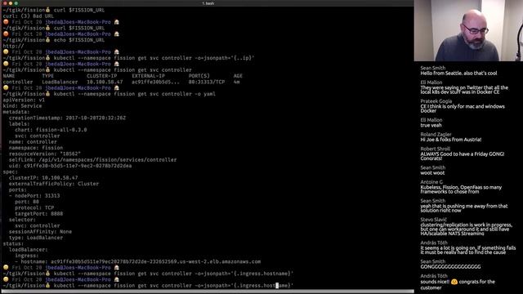
Task: Click the 'status:' YAML key
Action: [13, 244]
